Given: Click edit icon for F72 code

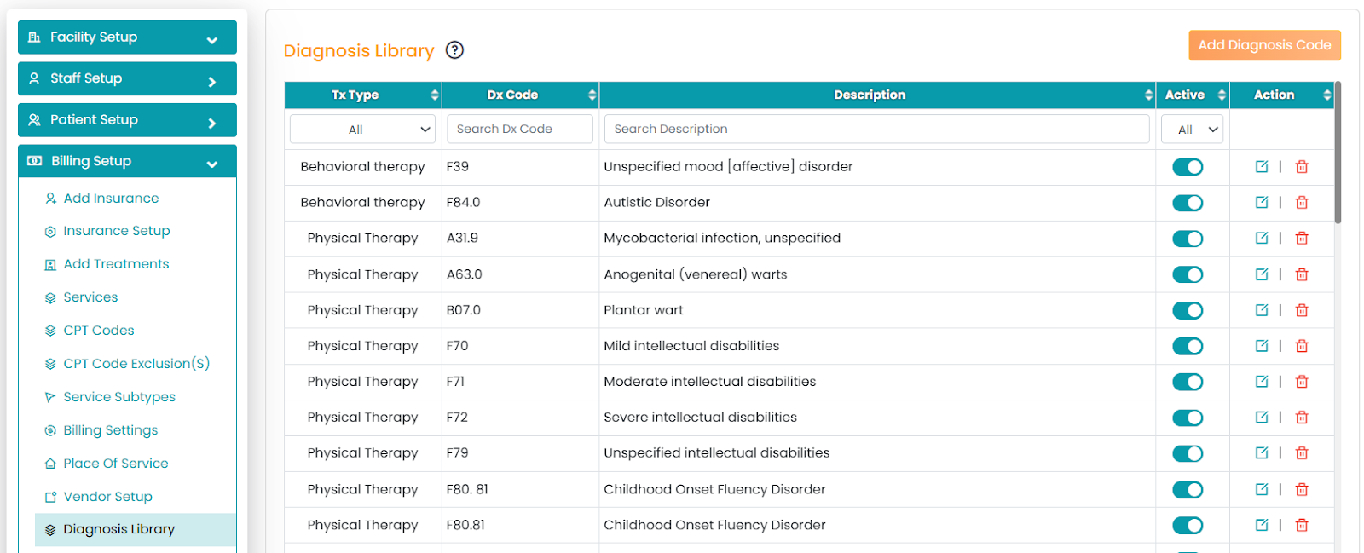Looking at the screenshot, I should pyautogui.click(x=1262, y=418).
